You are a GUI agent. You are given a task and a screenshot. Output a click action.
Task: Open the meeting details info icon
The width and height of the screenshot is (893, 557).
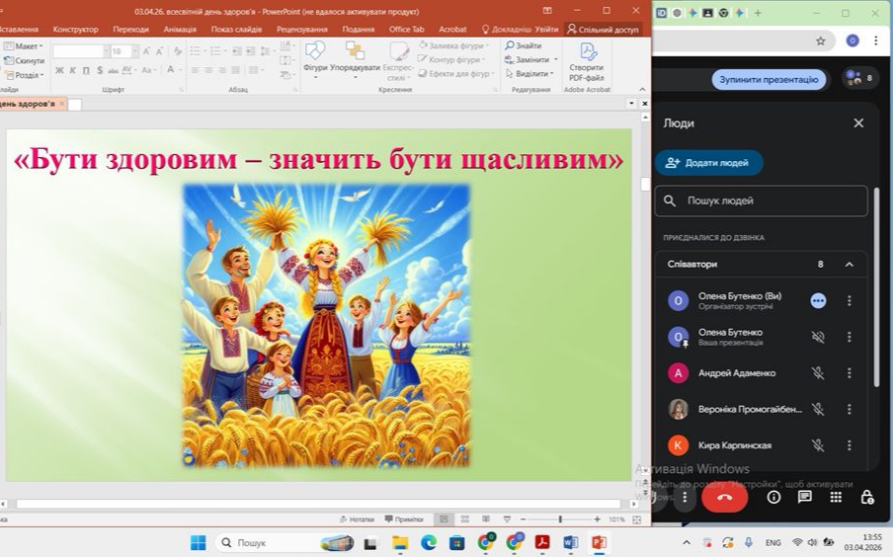pos(773,497)
